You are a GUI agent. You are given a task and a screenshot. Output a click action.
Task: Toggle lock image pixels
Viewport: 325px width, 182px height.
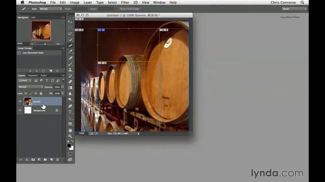30,94
